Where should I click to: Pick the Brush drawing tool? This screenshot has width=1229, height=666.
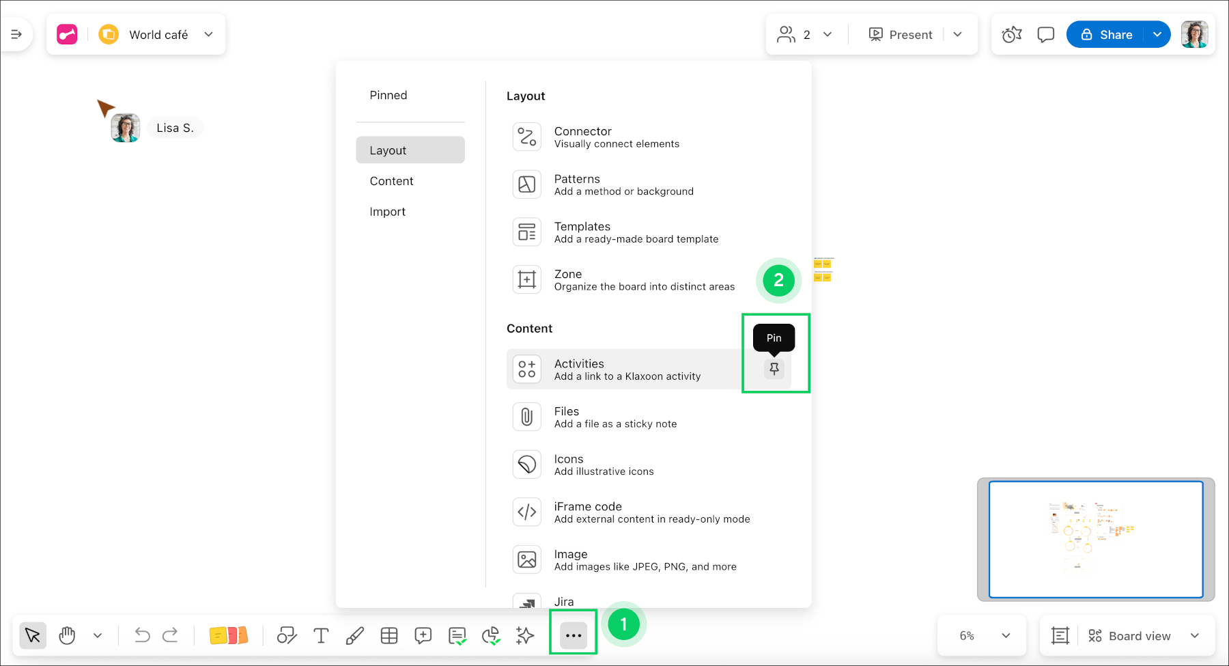(x=354, y=635)
